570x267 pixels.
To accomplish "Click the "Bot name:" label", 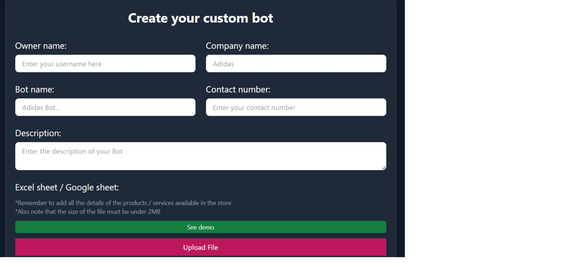I will click(35, 90).
